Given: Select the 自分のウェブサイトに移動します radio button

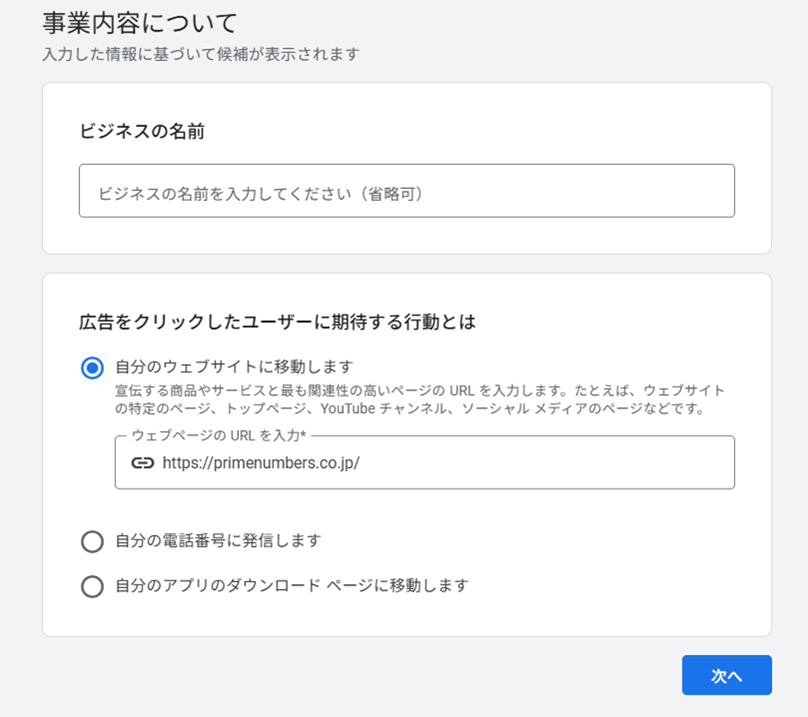Looking at the screenshot, I should point(92,368).
